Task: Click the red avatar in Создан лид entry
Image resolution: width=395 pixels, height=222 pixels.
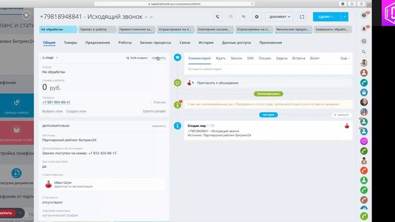Action: (x=347, y=126)
